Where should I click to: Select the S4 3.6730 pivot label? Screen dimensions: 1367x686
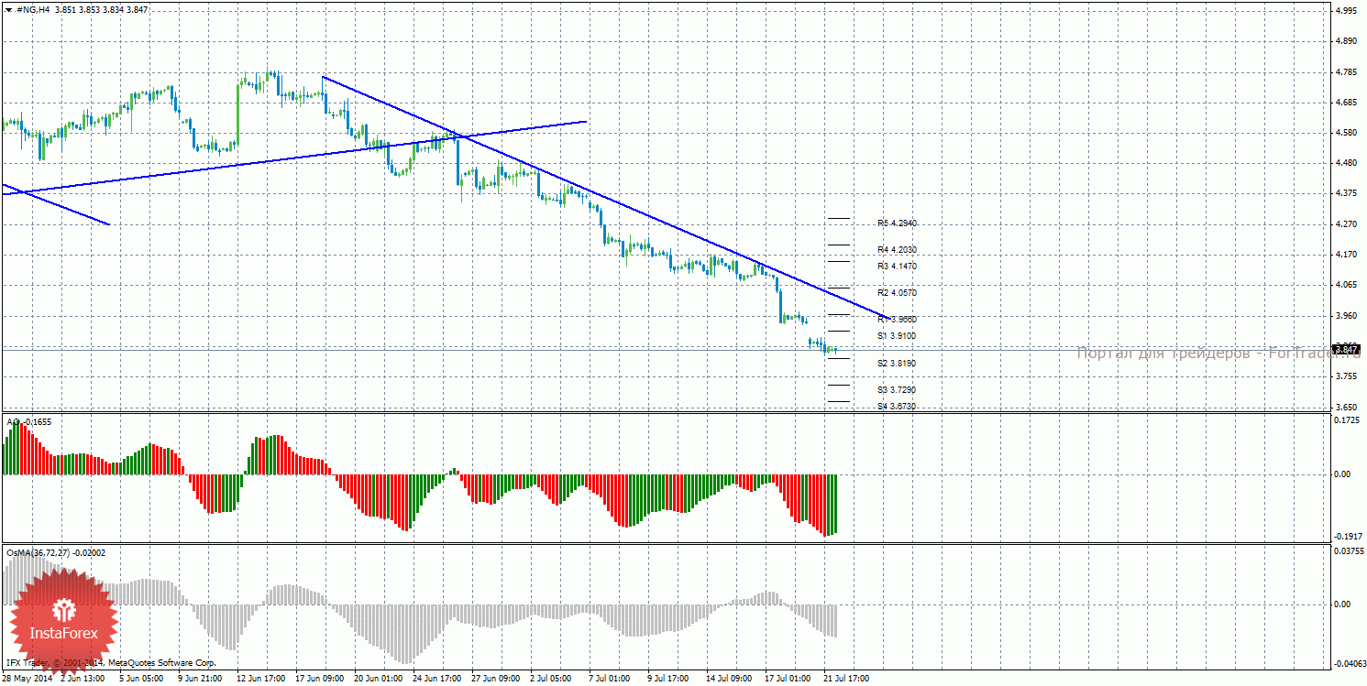pyautogui.click(x=897, y=407)
